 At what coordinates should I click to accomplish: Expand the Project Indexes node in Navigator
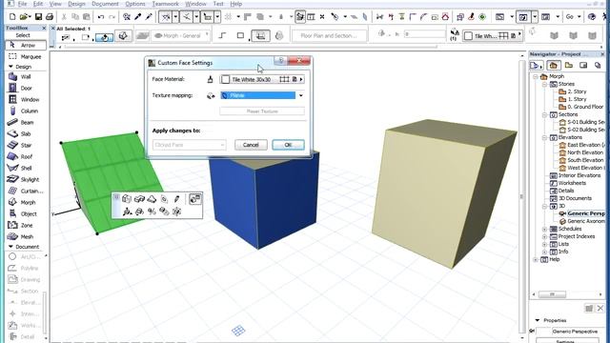(x=544, y=236)
